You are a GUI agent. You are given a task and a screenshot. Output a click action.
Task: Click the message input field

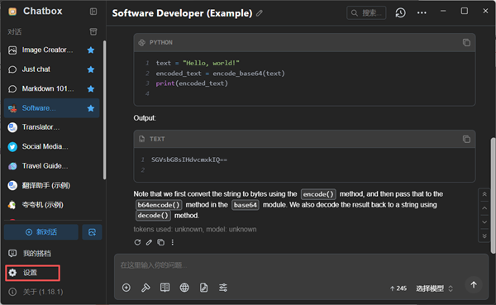click(301, 265)
